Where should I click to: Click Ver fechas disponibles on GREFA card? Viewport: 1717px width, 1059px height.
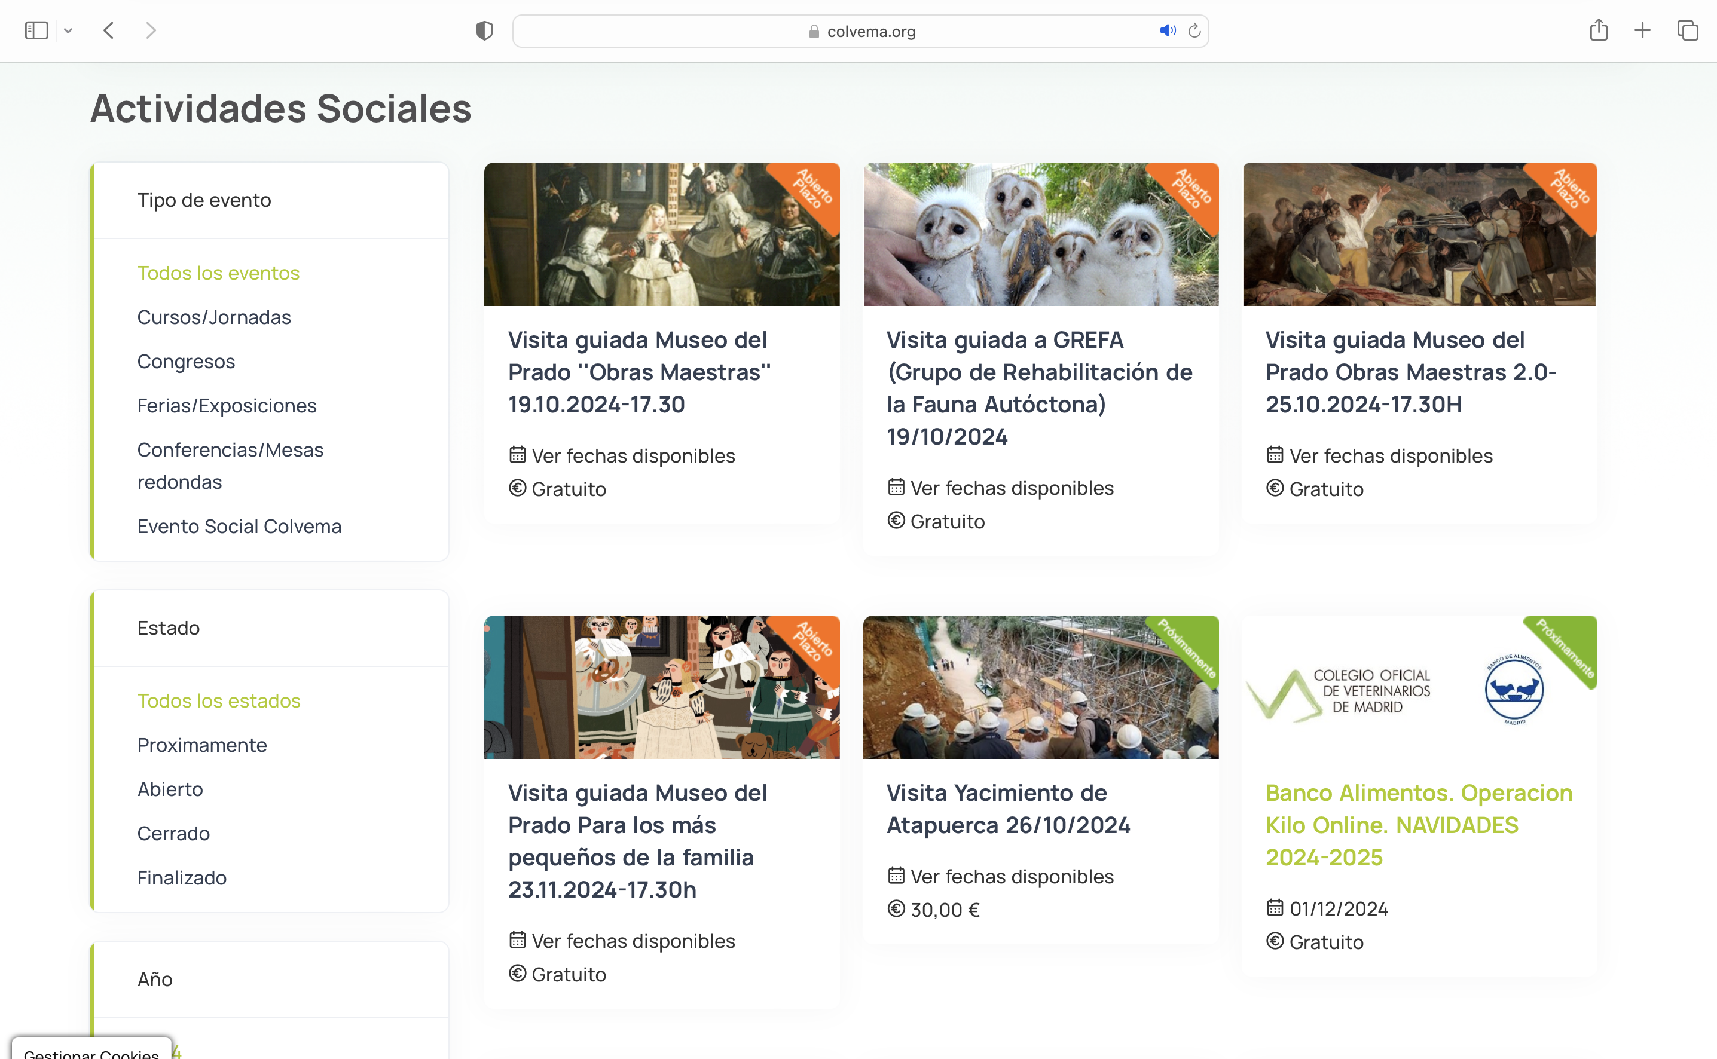pos(1012,488)
